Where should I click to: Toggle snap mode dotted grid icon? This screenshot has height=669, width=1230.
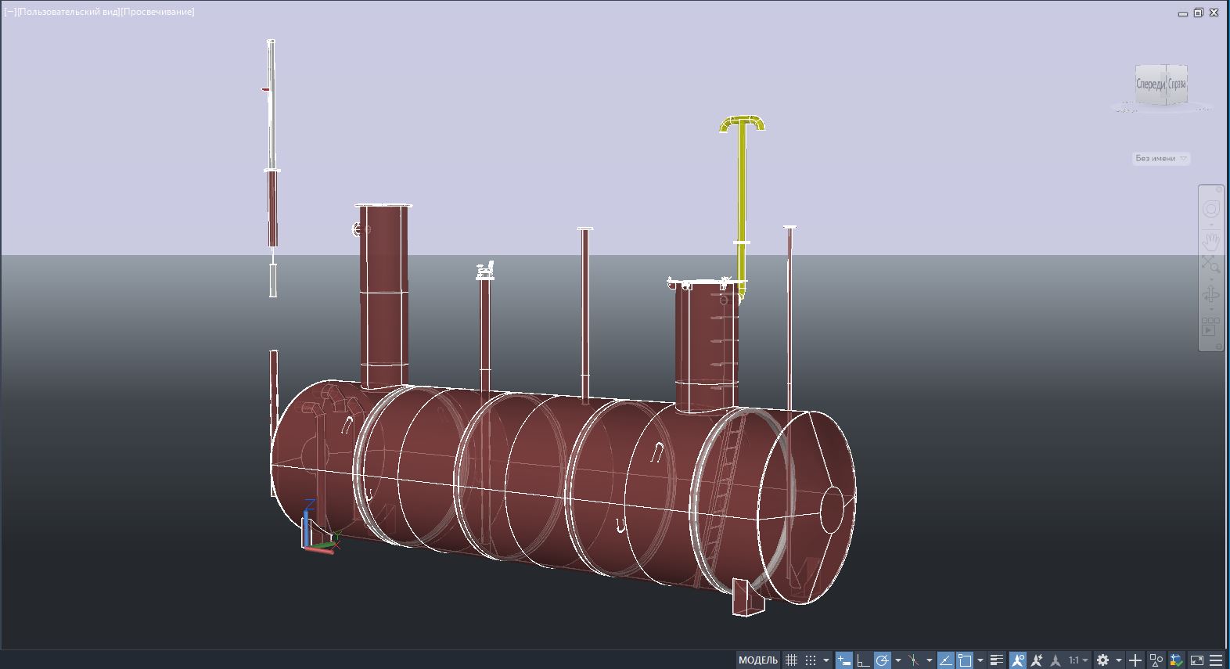(811, 660)
